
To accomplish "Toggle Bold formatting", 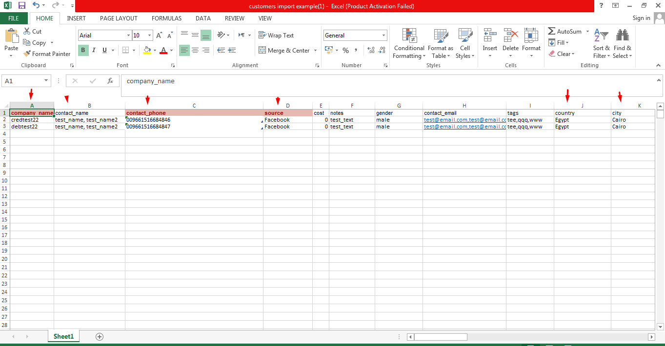I will 83,50.
